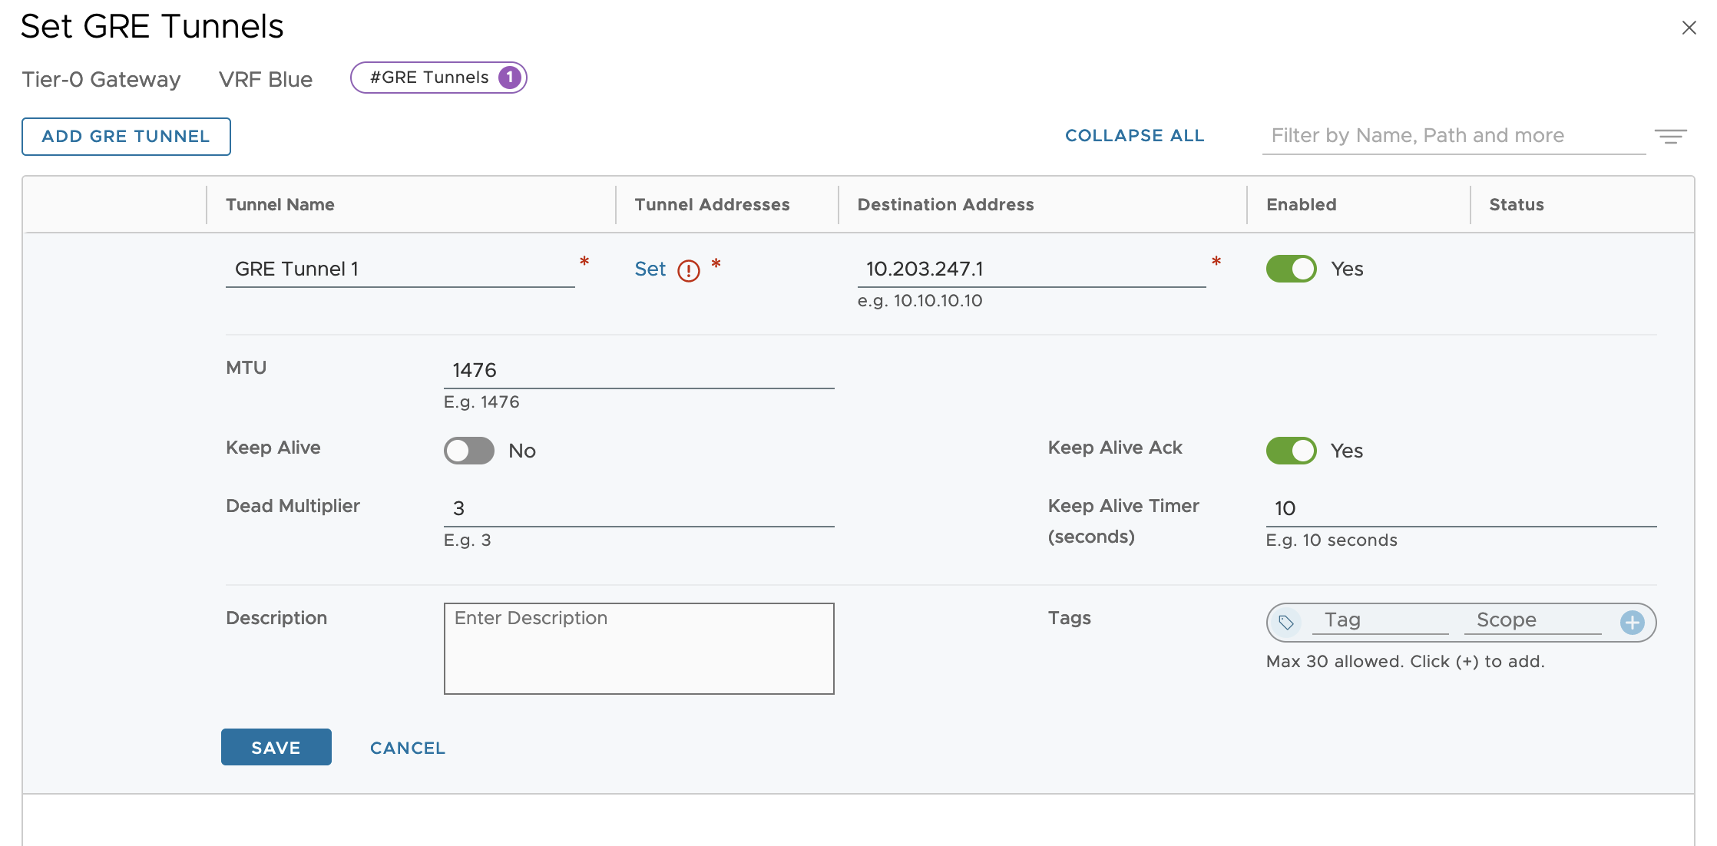The image size is (1717, 846).
Task: Click the Filter by Name search field
Action: coord(1451,135)
